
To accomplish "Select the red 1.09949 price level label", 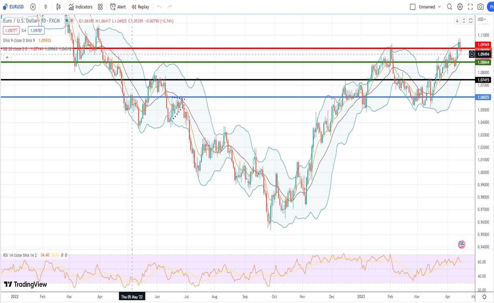I will (x=483, y=45).
